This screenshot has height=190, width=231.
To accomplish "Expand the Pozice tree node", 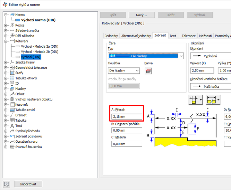I will click(6, 25).
